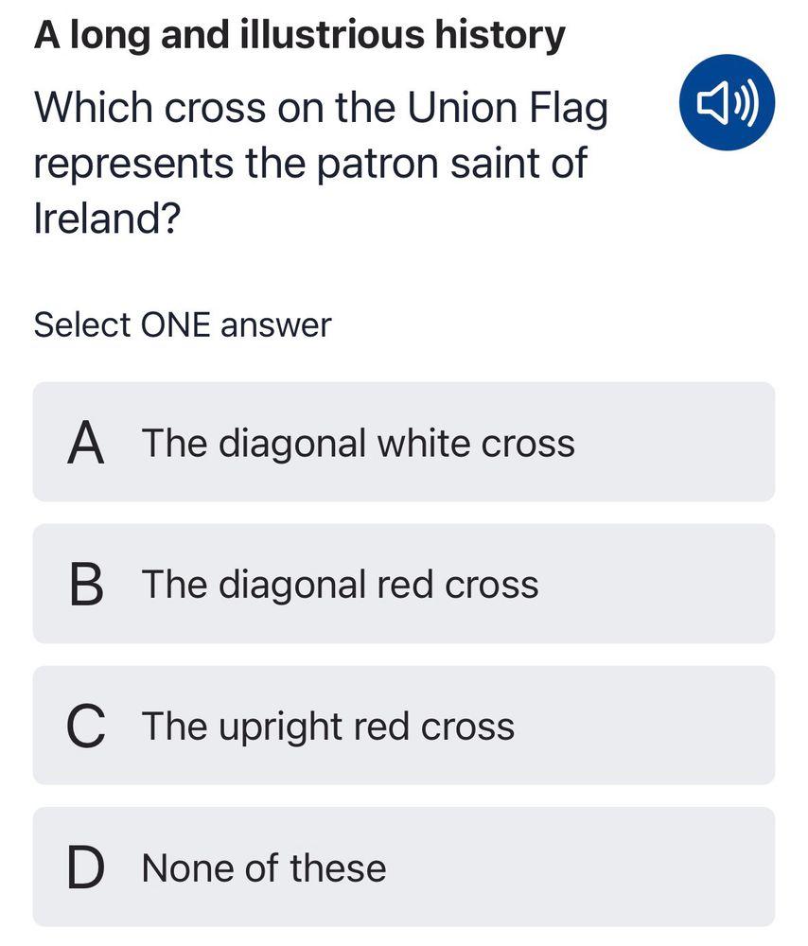Tap 'The diagonal red cross' text
This screenshot has width=808, height=946.
tap(340, 586)
